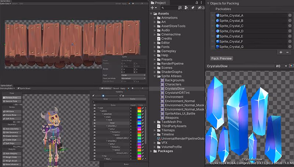Screen dimensions: 294x167
Task: Activate the Auto Geometry tool
Action: 11,129
